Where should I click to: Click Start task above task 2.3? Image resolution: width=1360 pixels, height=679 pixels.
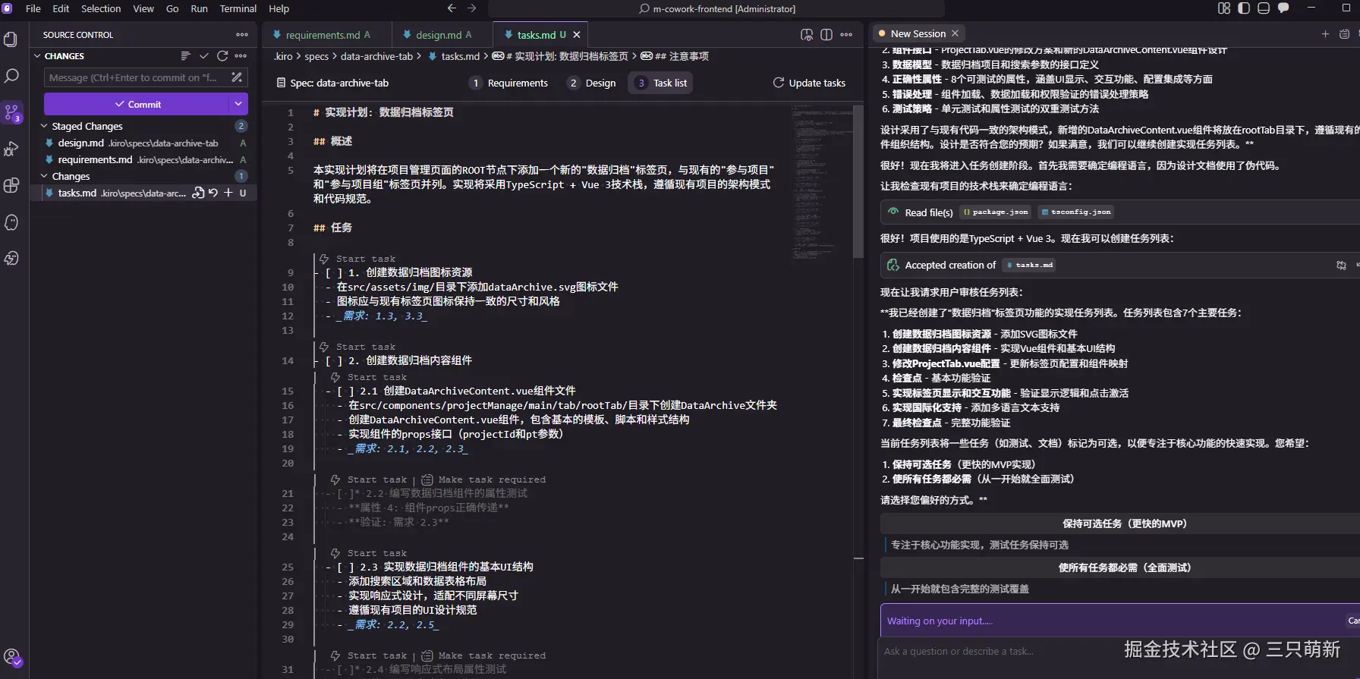click(x=376, y=553)
